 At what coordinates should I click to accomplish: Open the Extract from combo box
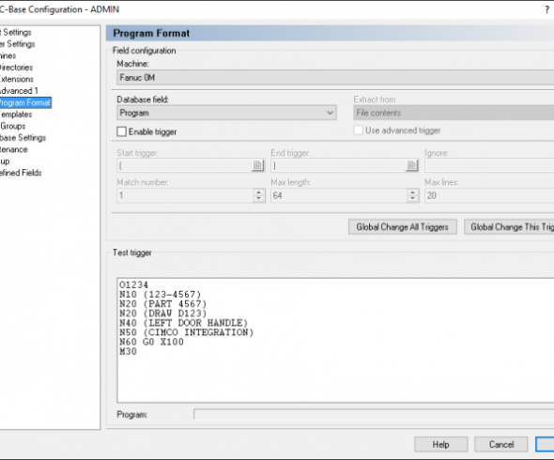[x=454, y=113]
